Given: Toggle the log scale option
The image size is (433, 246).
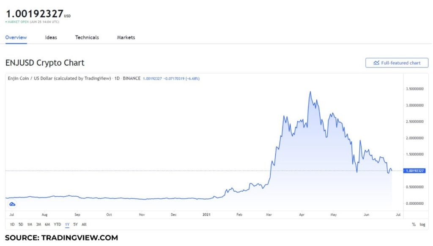Looking at the screenshot, I should pyautogui.click(x=422, y=225).
